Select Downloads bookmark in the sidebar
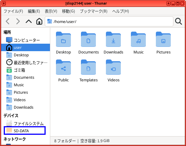This screenshot has height=146, width=186. tap(26, 107)
